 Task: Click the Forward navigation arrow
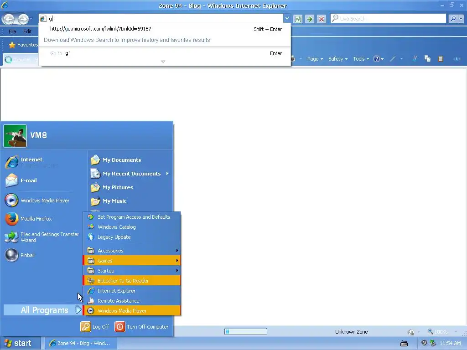[23, 19]
